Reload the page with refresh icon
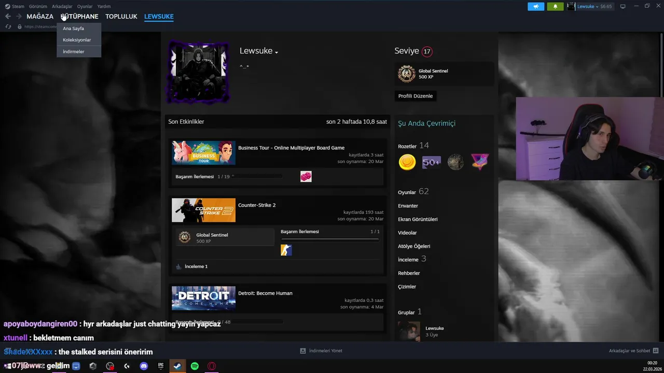Image resolution: width=664 pixels, height=373 pixels. pyautogui.click(x=8, y=26)
